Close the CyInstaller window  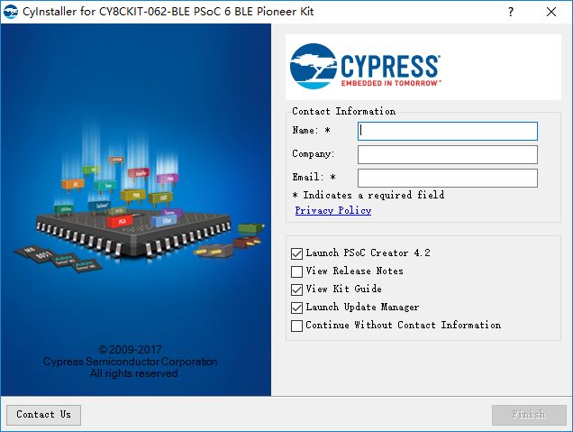[551, 12]
